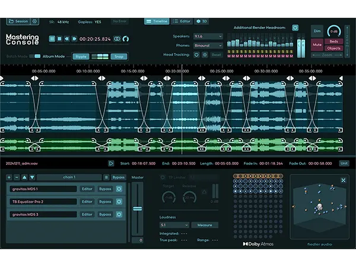
Task: Bypass the gravitas MDS 1 plugin
Action: [x=105, y=189]
